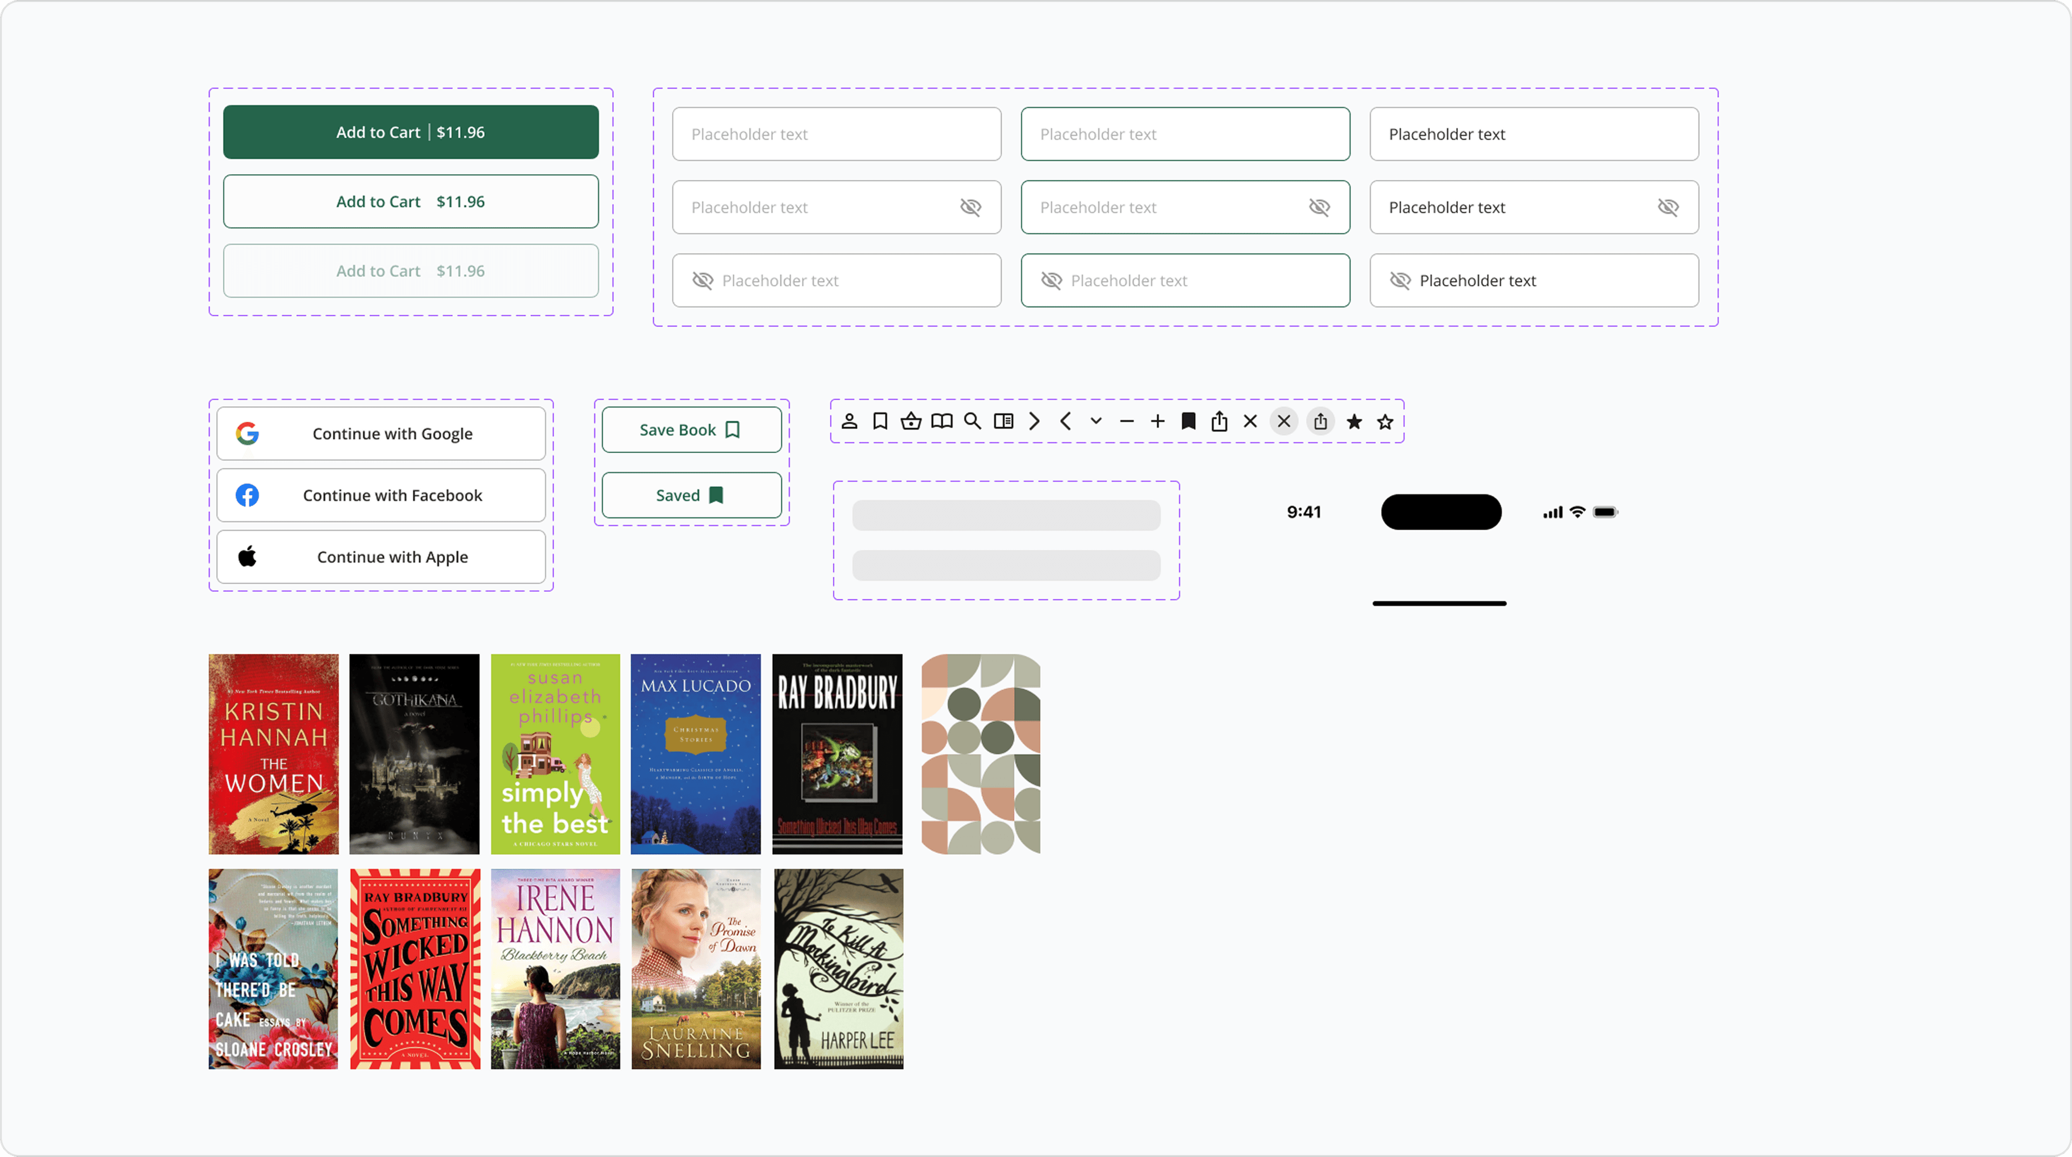Focus the gray-bordered input without icon

coord(836,134)
